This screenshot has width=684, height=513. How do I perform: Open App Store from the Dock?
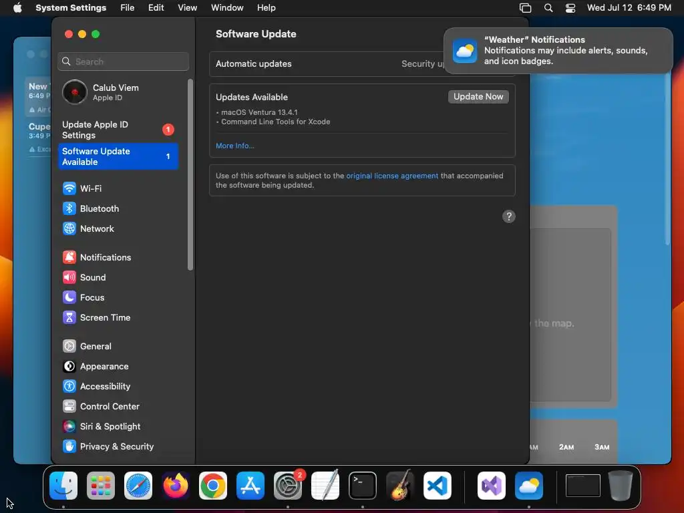click(x=250, y=486)
